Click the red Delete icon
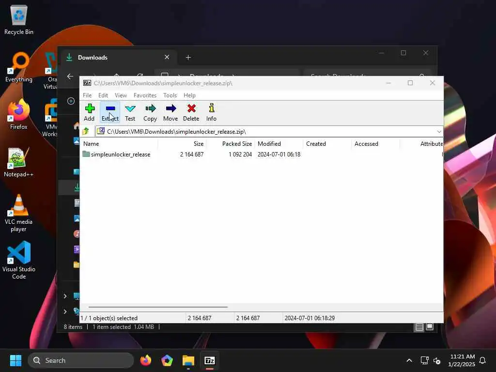Screen dimensions: 496x372 point(191,112)
